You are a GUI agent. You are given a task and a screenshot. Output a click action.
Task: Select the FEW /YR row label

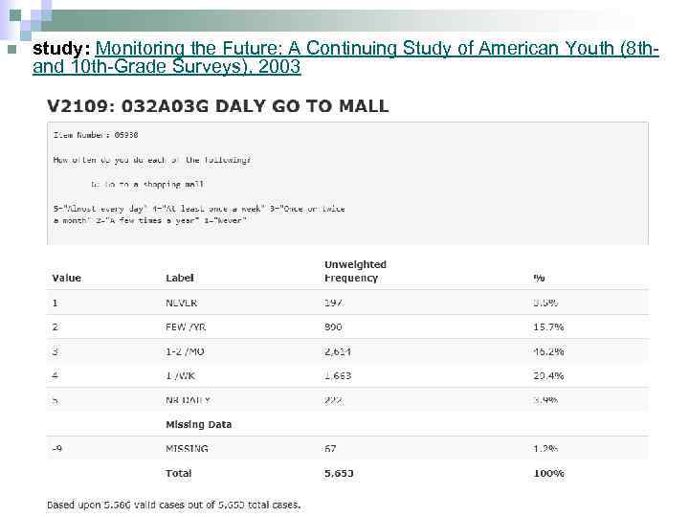pos(186,326)
